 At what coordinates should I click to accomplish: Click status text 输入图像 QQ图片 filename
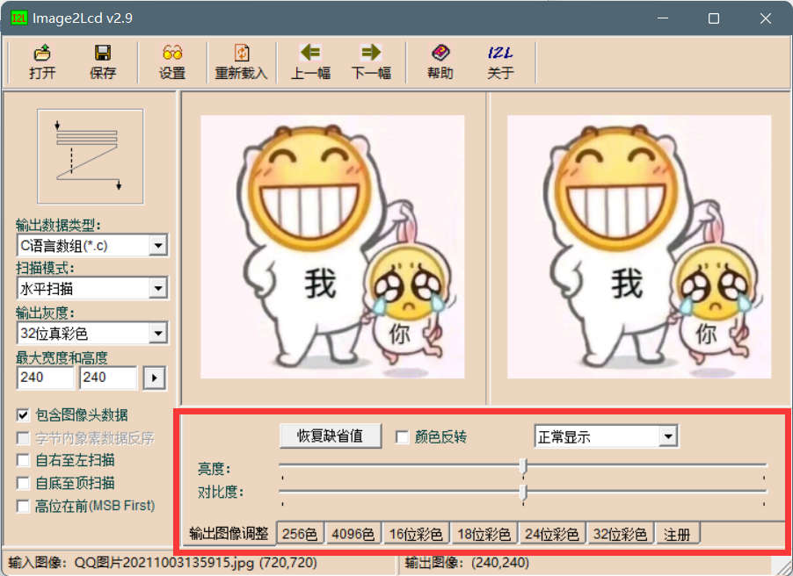tap(163, 562)
